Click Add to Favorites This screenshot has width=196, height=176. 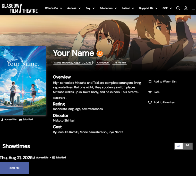(164, 102)
